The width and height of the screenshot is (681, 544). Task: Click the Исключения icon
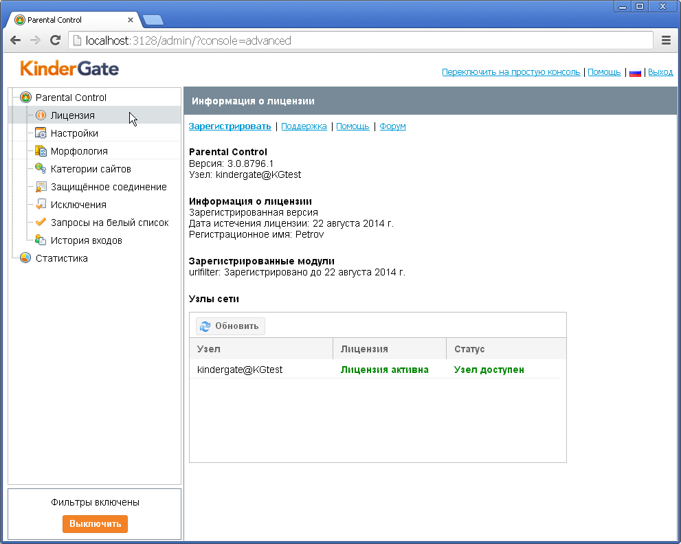[x=41, y=205]
